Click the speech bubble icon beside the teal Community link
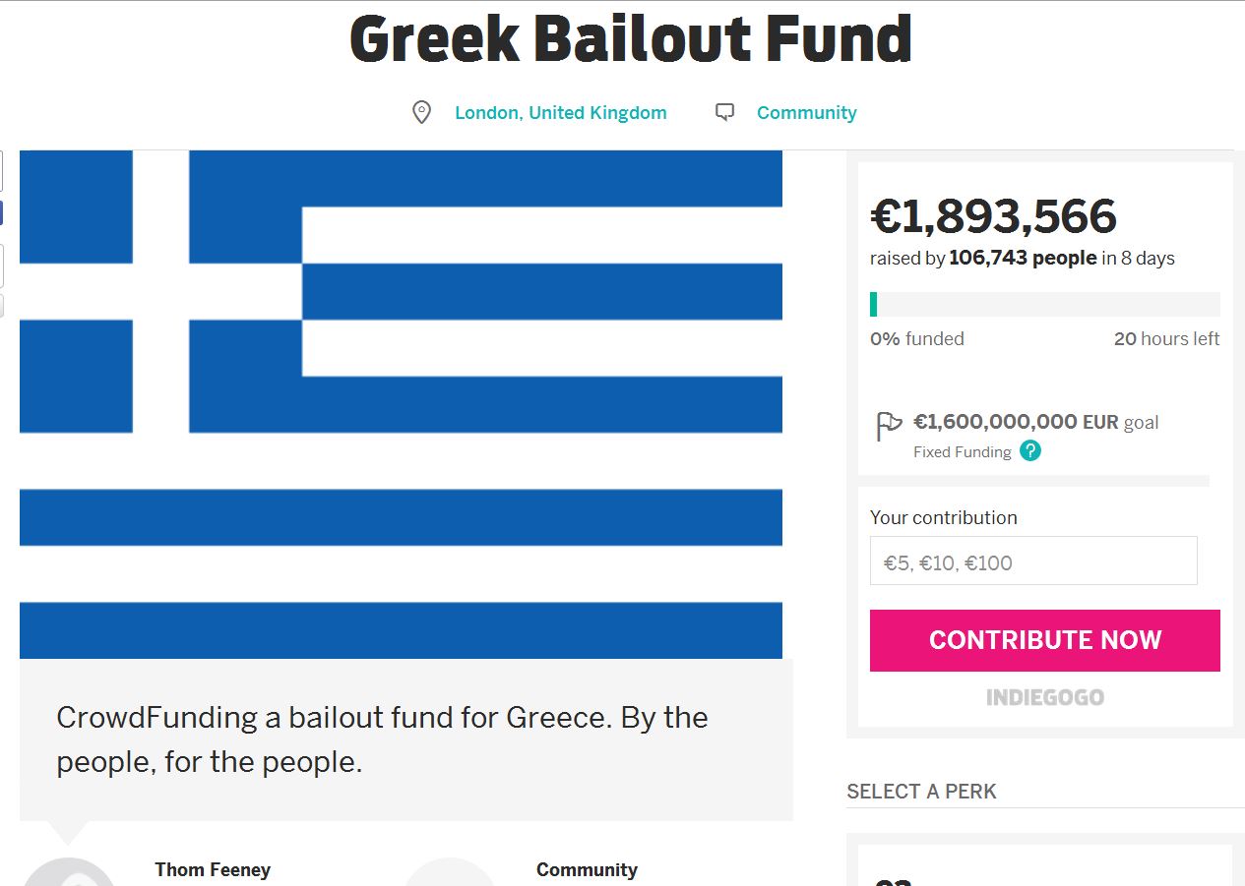 tap(725, 113)
